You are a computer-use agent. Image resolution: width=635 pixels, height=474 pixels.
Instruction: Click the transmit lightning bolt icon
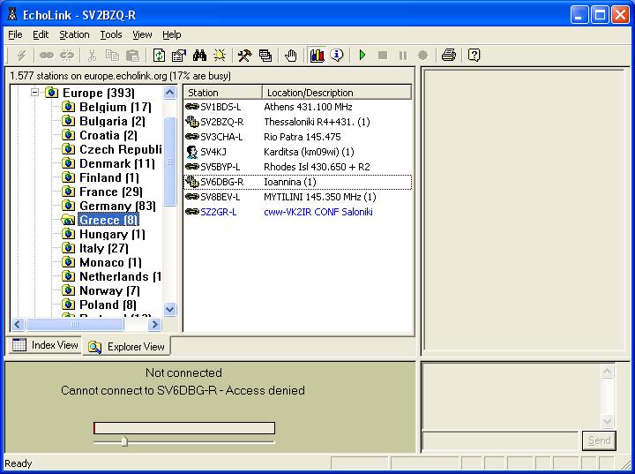[20, 55]
